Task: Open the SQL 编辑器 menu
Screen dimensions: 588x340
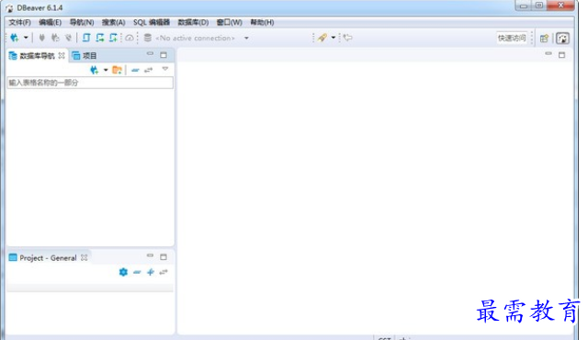Action: 152,22
